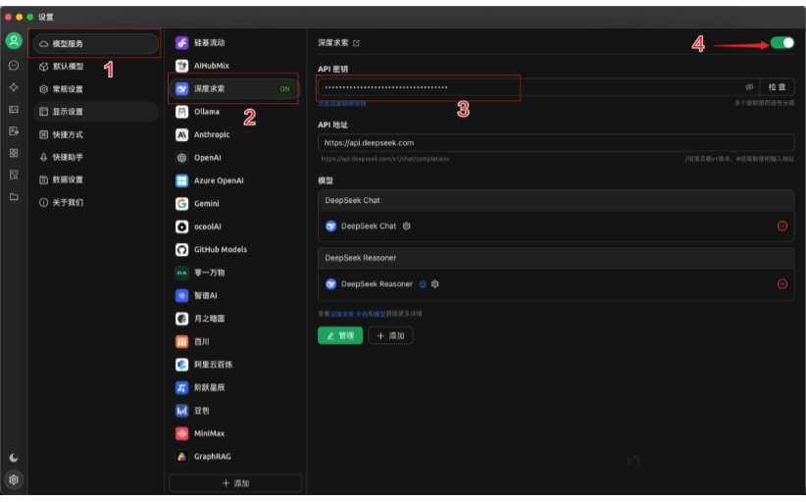Select 关于我们 in settings menu
The image size is (806, 502).
click(x=96, y=202)
